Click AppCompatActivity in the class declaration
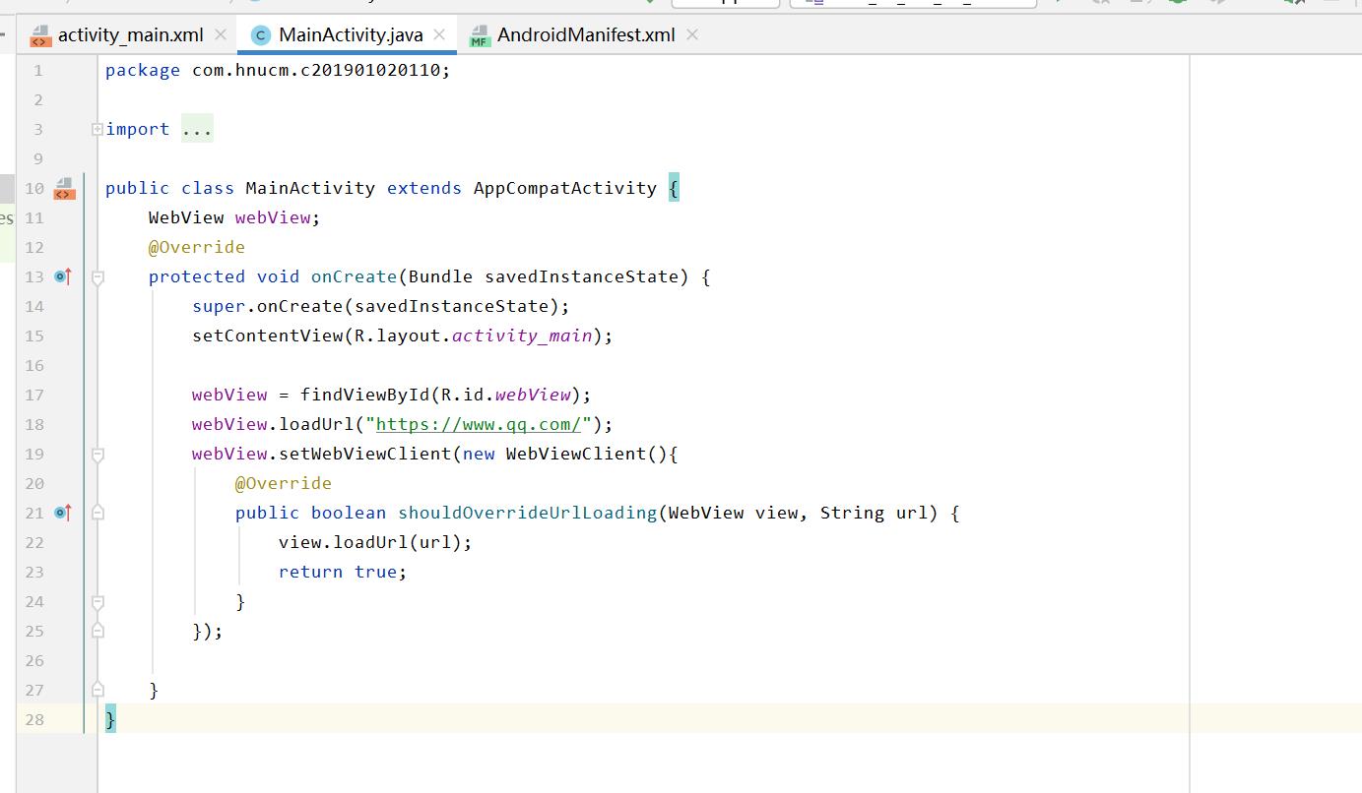 565,188
